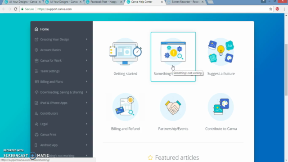This screenshot has width=288, height=162.
Task: Open the Home sidebar link
Action: [x=45, y=29]
